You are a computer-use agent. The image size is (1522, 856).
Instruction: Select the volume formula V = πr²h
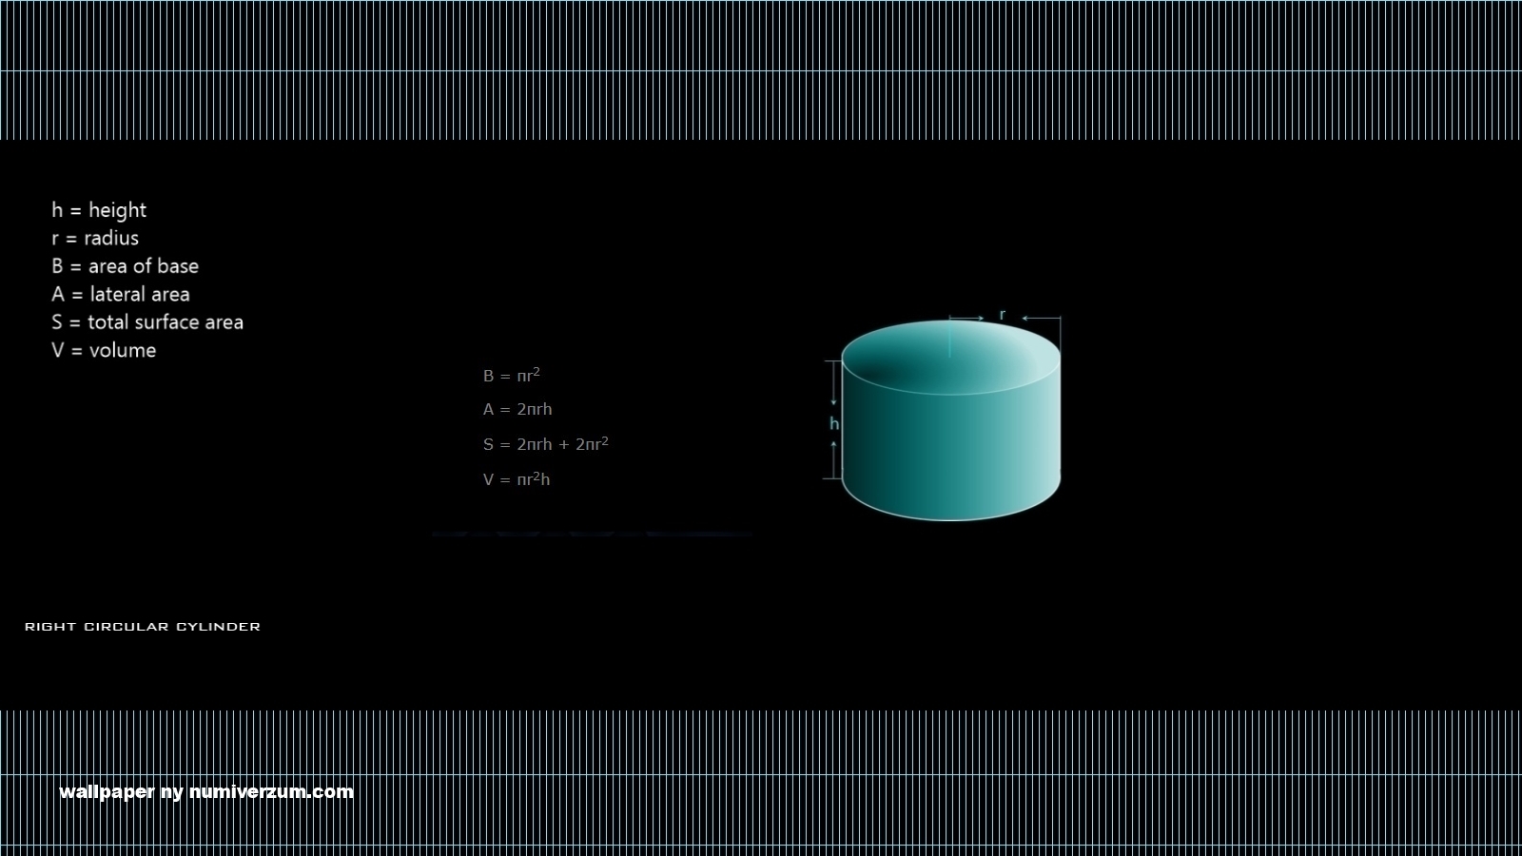tap(516, 478)
